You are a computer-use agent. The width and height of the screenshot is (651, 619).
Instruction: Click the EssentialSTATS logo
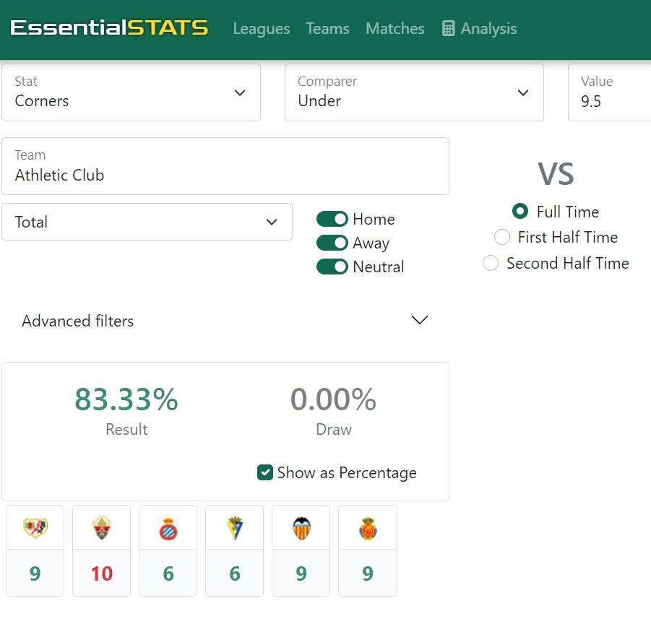109,28
